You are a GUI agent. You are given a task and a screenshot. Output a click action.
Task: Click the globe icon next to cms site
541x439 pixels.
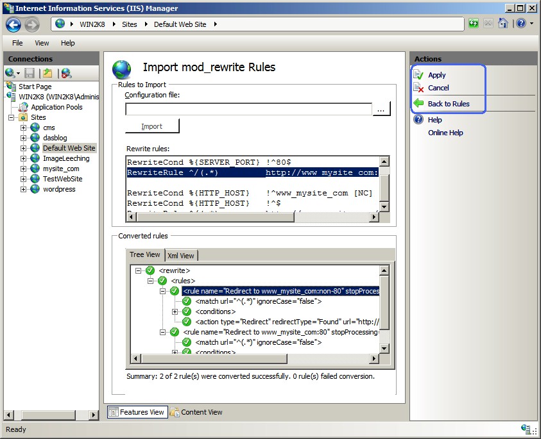(35, 128)
